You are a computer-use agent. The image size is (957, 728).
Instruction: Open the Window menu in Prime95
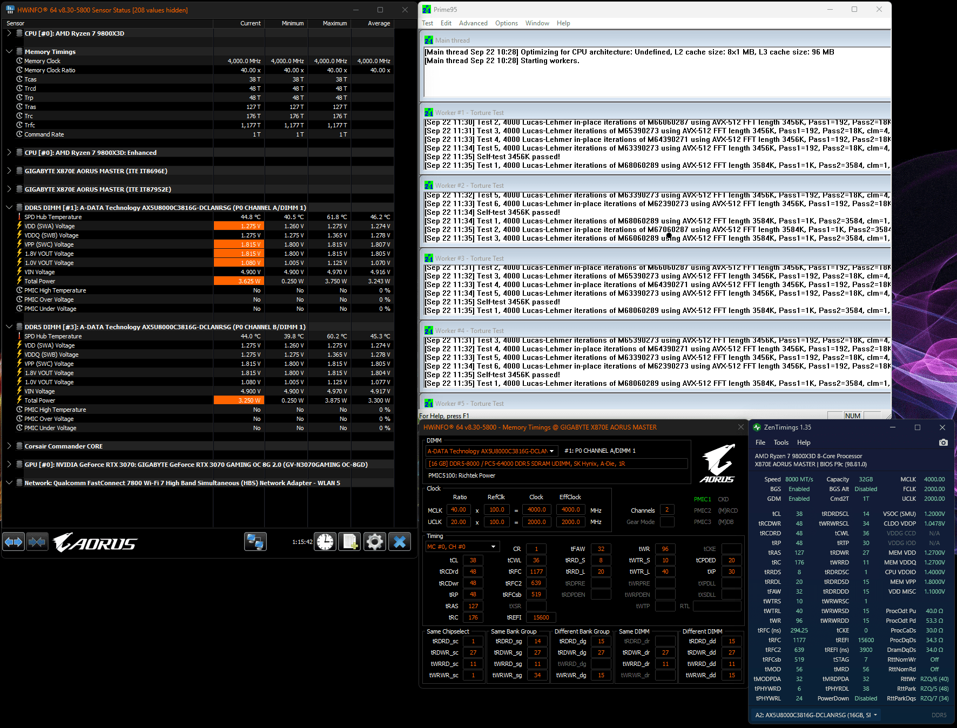(537, 23)
